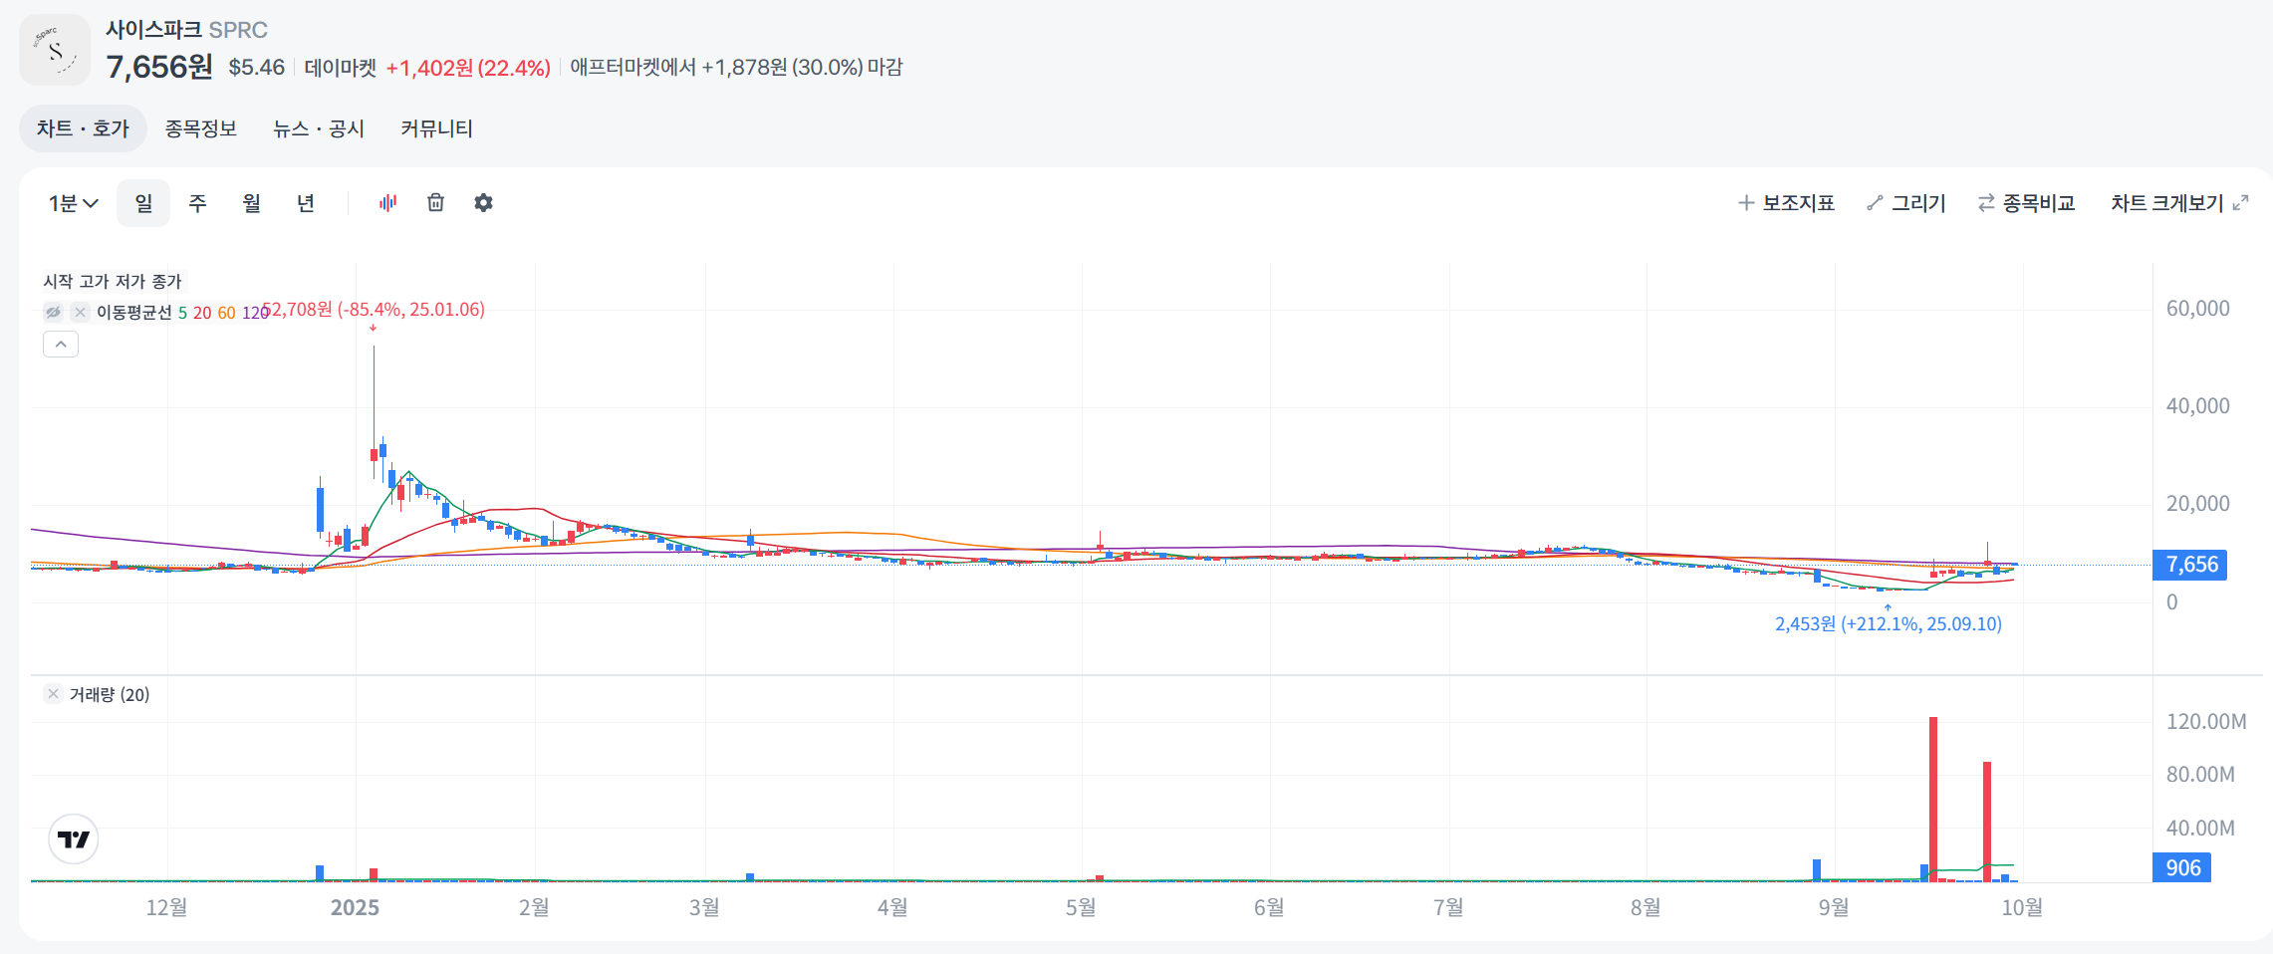Expand chart with 차트 크게보기
The height and width of the screenshot is (954, 2273).
tap(2179, 203)
